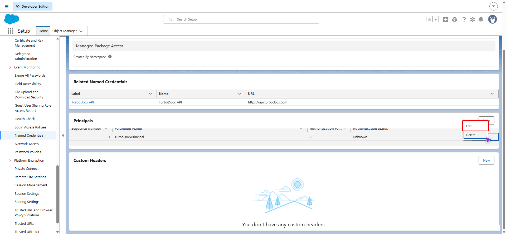Open the TurboDocx API link

click(82, 102)
